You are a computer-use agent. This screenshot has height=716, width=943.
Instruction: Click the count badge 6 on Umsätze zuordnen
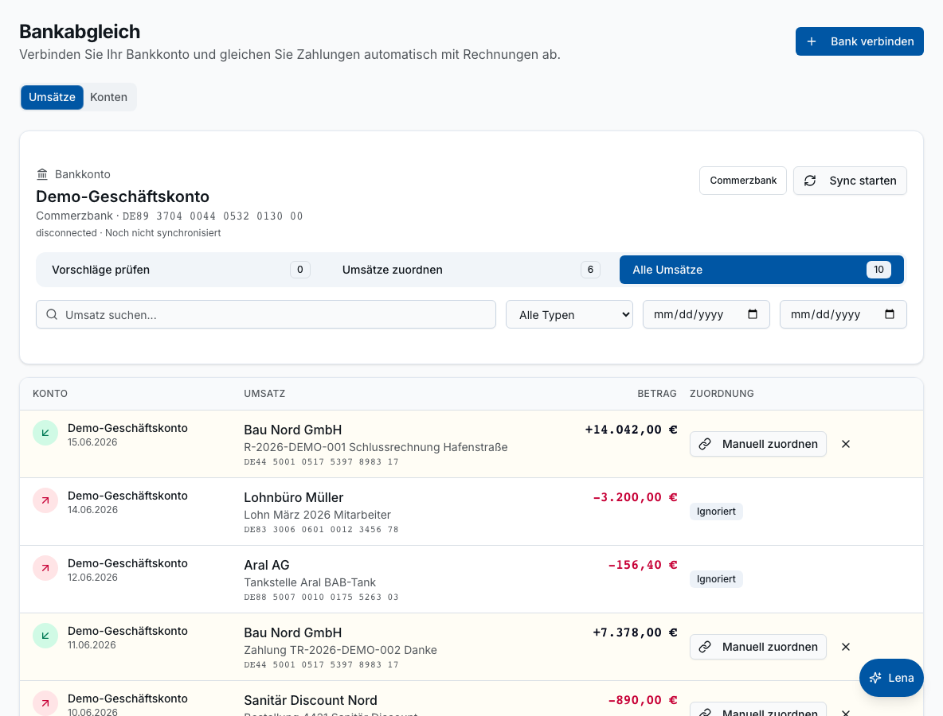[591, 270]
